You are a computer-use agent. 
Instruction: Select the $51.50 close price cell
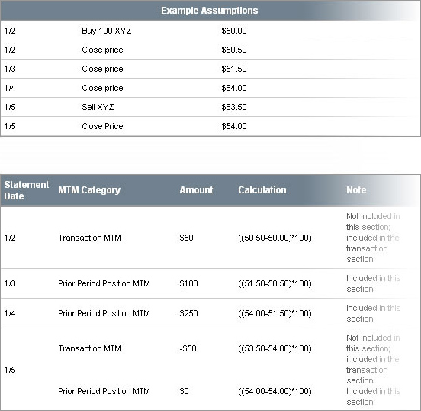click(234, 69)
